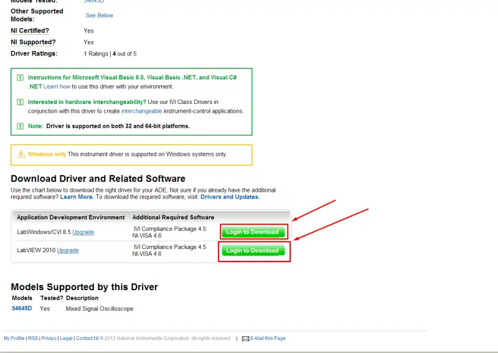Open the RSS footer link

pos(33,339)
